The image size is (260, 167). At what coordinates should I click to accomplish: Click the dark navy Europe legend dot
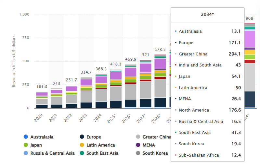[82, 137]
